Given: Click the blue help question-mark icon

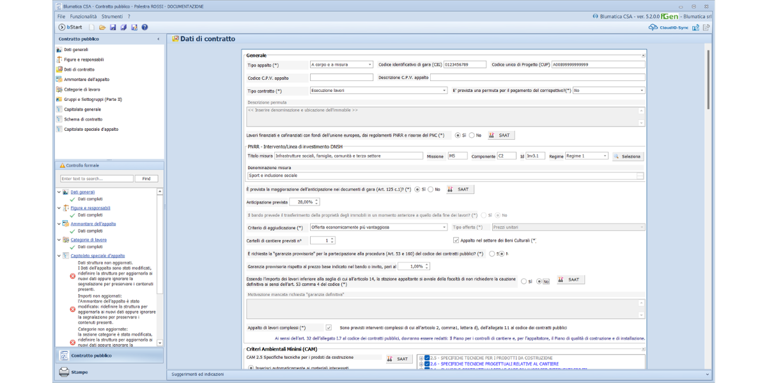Looking at the screenshot, I should point(145,27).
